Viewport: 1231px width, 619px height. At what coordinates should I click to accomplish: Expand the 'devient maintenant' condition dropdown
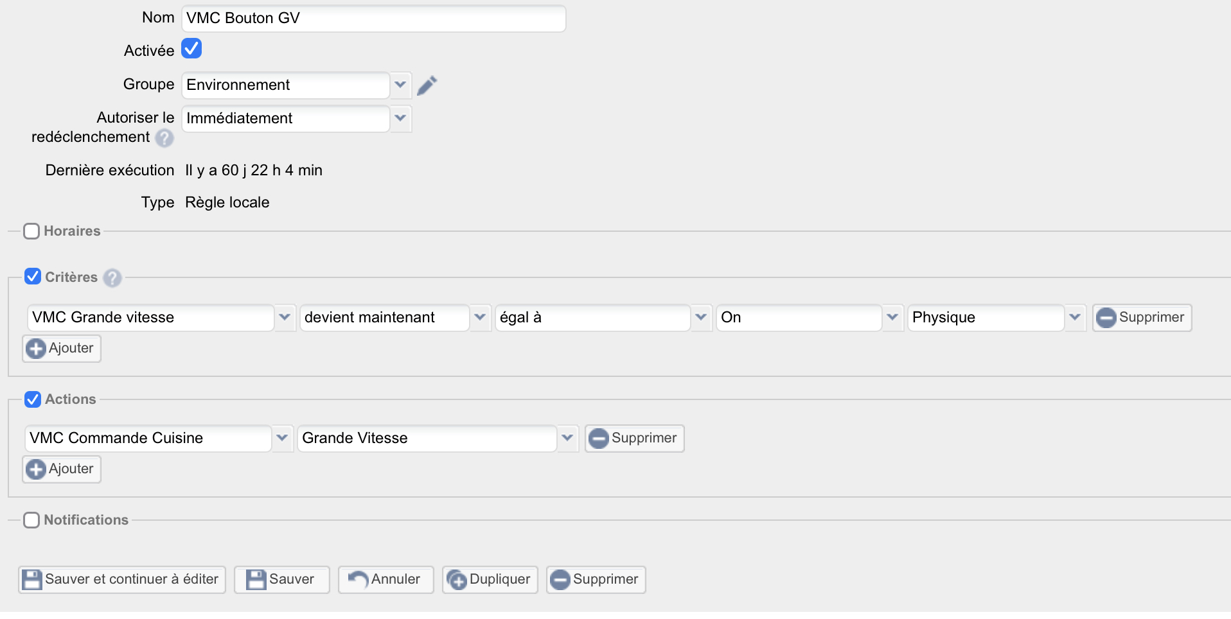(x=480, y=317)
